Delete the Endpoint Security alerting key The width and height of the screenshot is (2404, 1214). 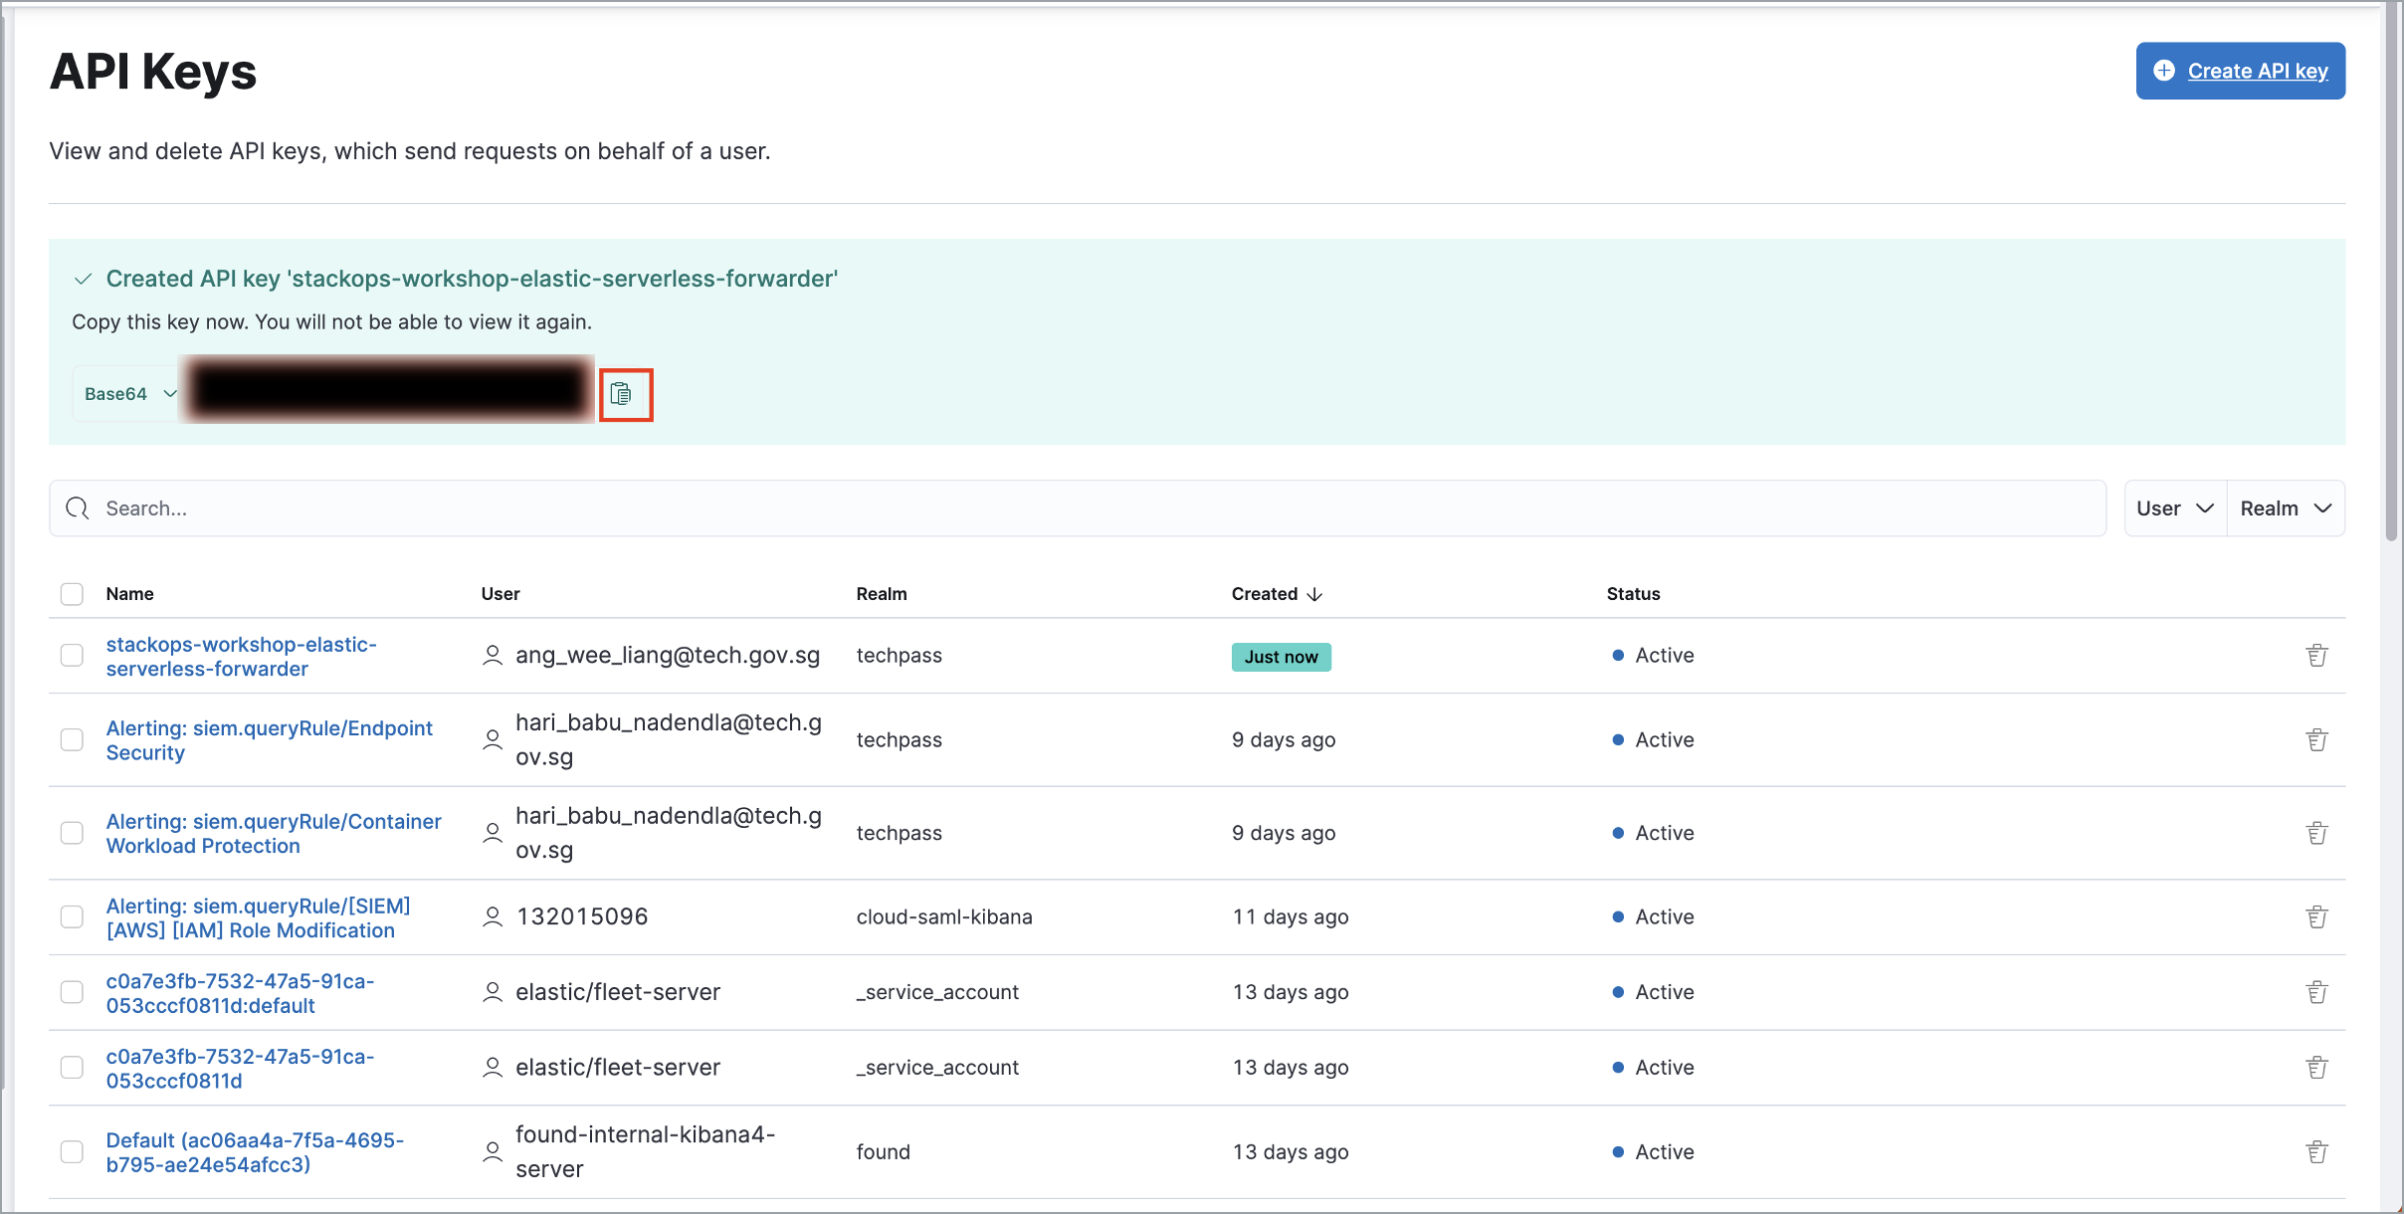[x=2316, y=740]
